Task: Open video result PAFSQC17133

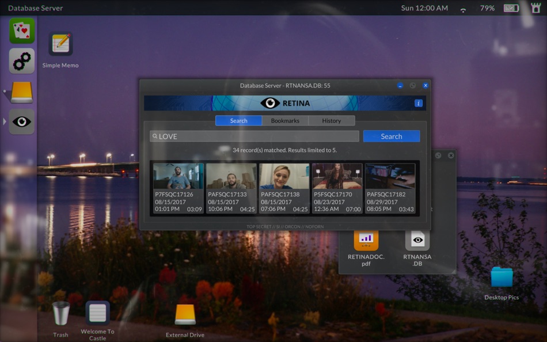Action: (231, 188)
